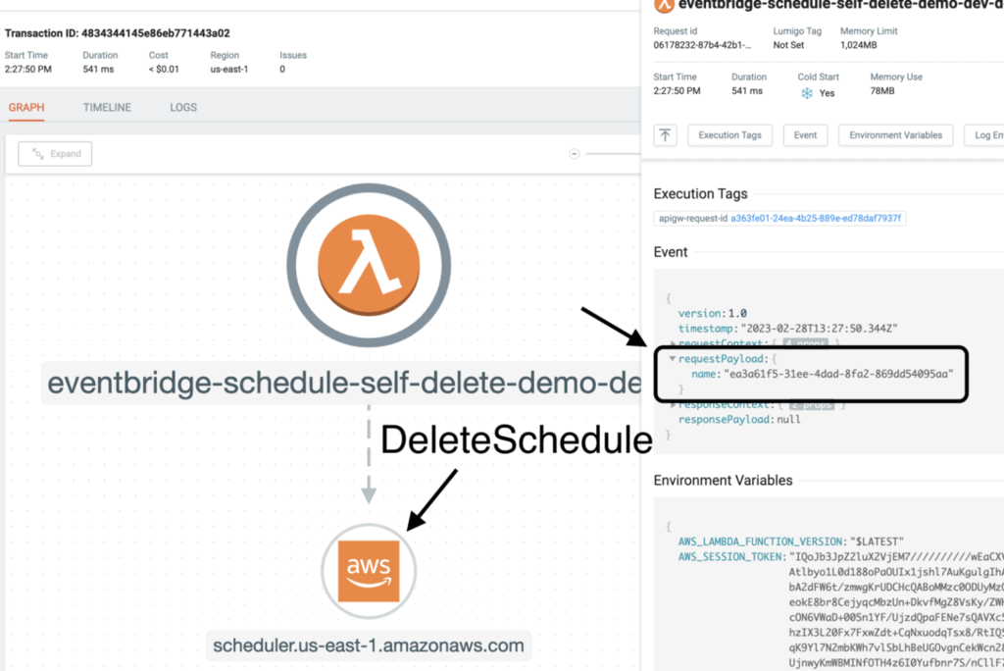Click the Expand button above the graph
This screenshot has width=1004, height=671.
[x=54, y=153]
